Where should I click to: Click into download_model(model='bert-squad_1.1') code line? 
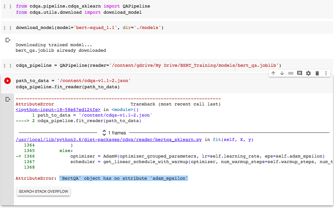pos(90,28)
